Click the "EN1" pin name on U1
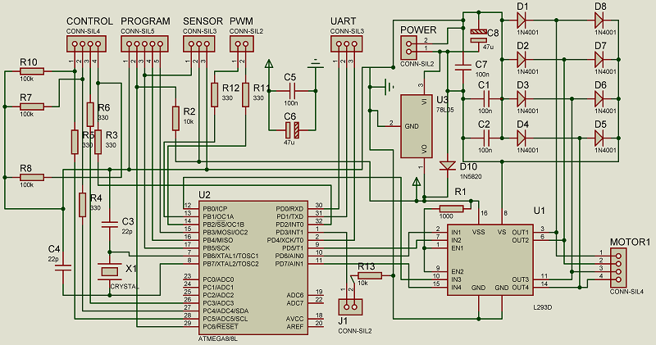The image size is (656, 345). [458, 248]
